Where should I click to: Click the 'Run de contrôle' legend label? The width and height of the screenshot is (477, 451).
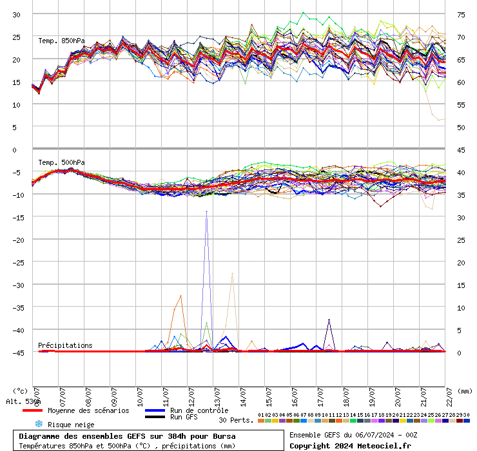point(199,410)
